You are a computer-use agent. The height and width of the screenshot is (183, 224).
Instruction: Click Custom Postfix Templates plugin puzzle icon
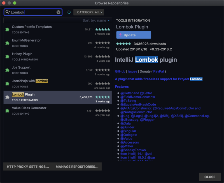[x=7, y=30]
